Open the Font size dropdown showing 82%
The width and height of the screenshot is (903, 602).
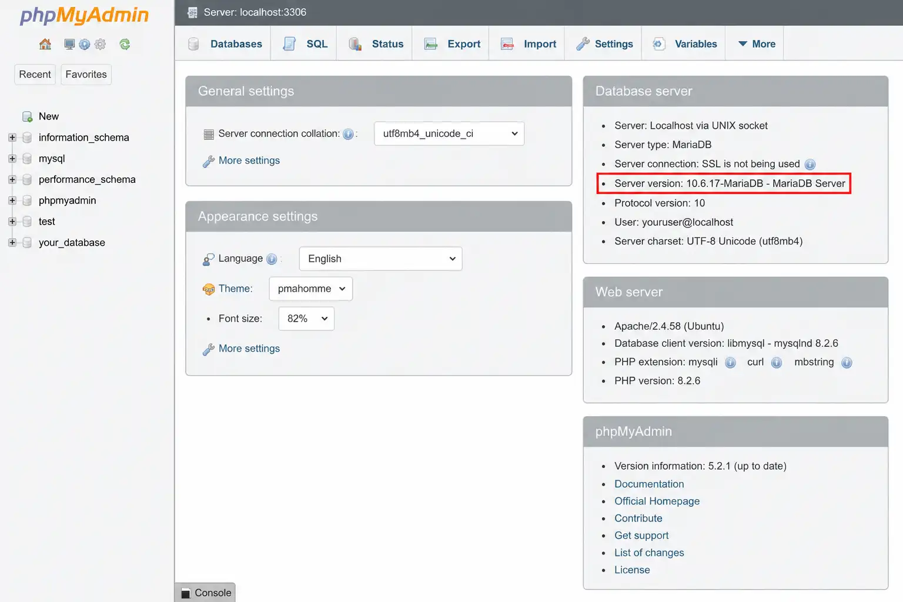coord(306,319)
